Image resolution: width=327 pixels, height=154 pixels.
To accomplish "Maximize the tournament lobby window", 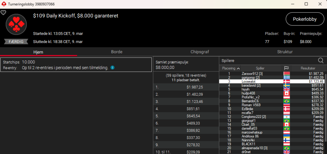I will point(306,4).
